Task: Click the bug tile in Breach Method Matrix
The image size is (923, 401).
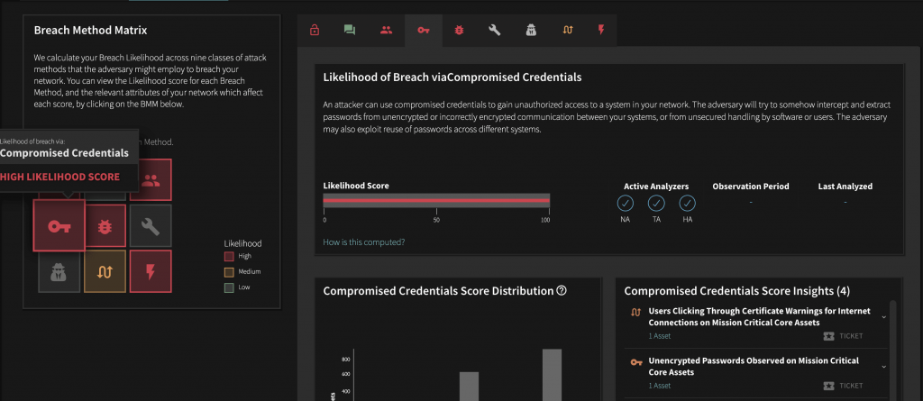Action: click(105, 225)
